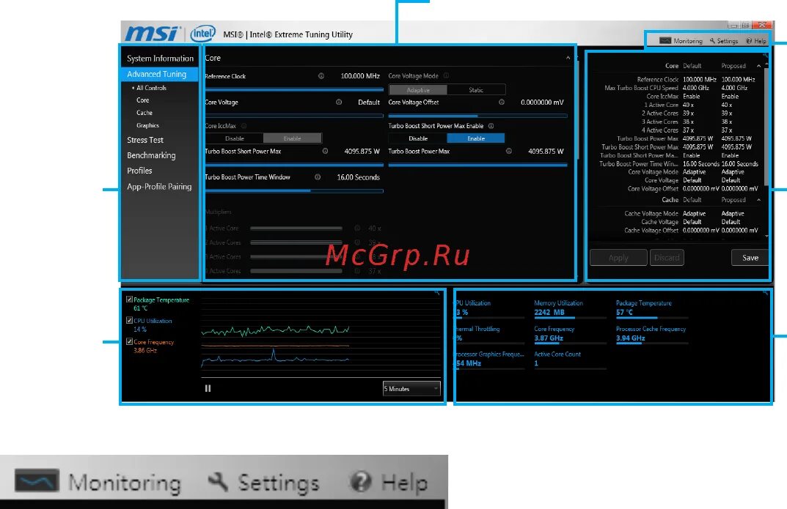Image resolution: width=787 pixels, height=509 pixels.
Task: Click the enlarged Monitoring graph icon at the bottom
Action: [37, 480]
